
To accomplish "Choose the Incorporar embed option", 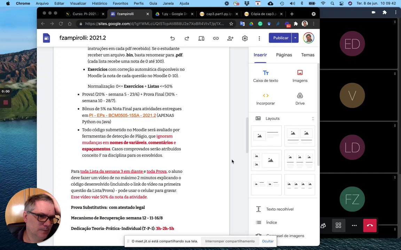I will [x=266, y=99].
